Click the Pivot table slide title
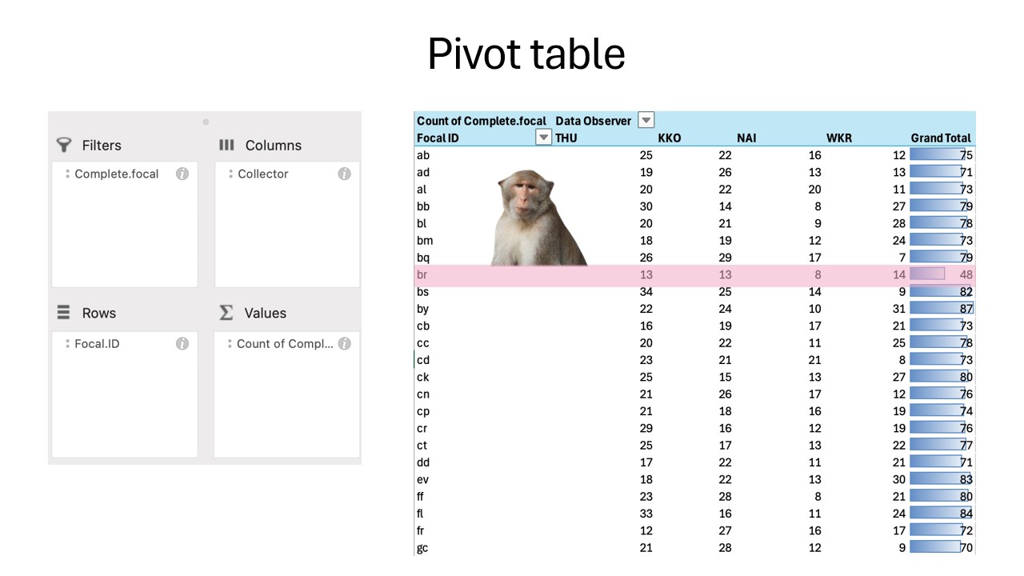1024x576 pixels. point(526,54)
